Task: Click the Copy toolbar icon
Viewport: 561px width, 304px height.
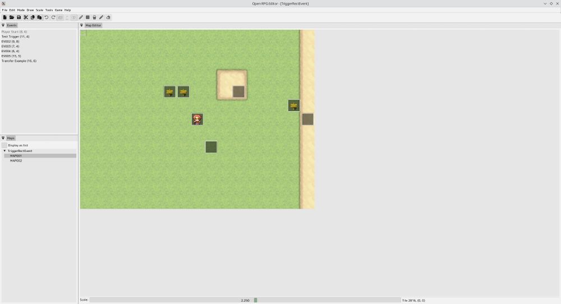Action: (33, 17)
